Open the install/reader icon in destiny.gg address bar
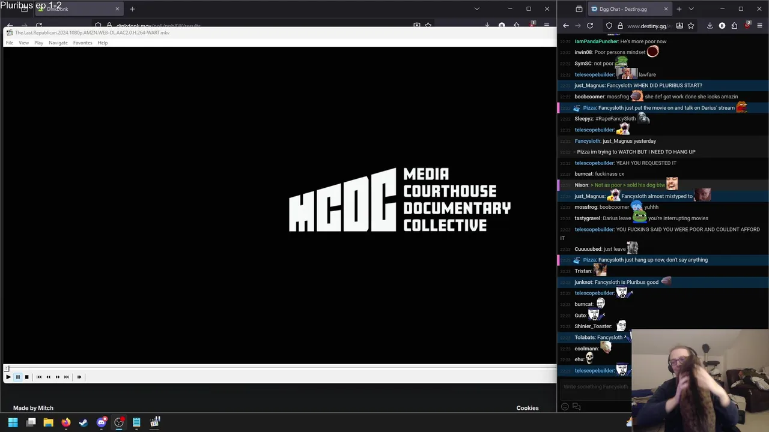 click(x=679, y=26)
